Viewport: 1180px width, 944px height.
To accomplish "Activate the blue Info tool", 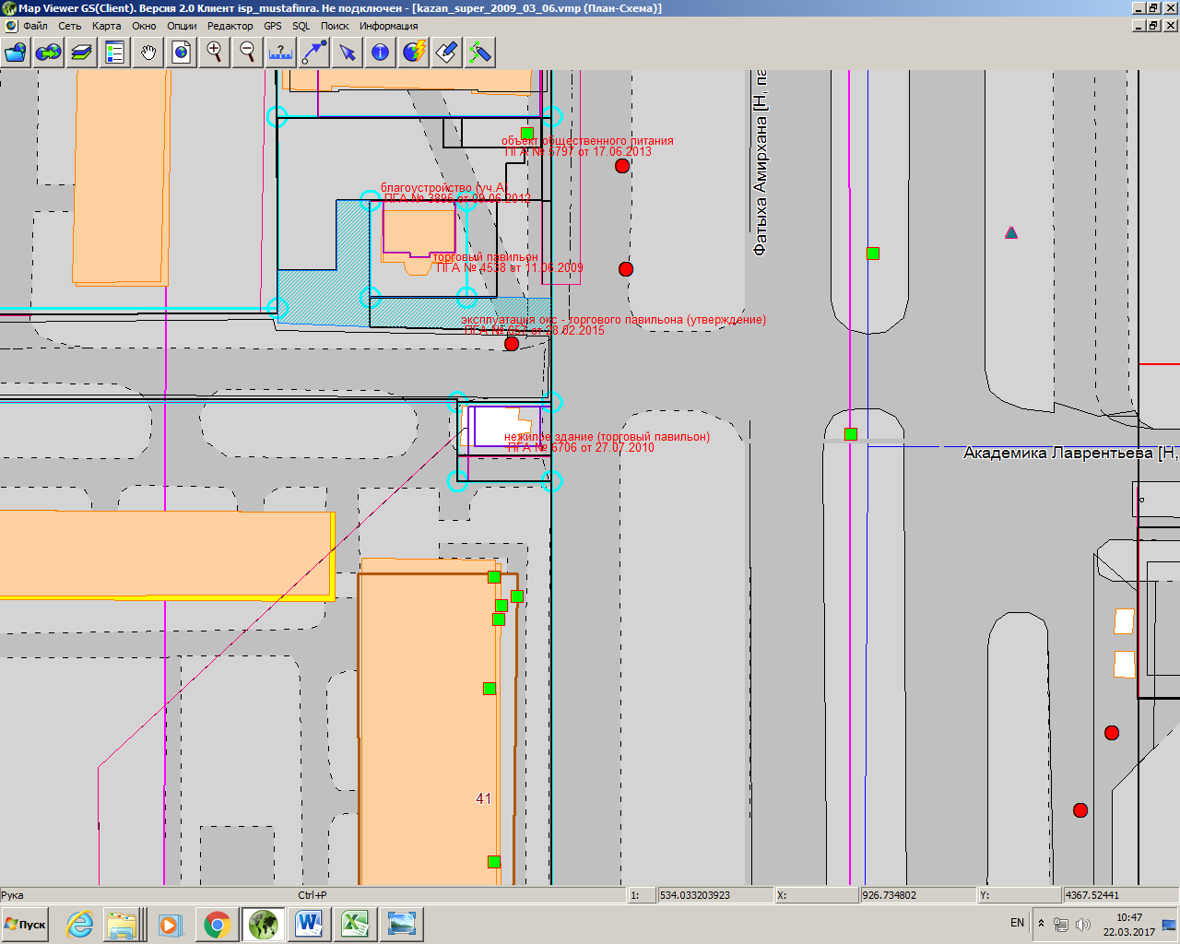I will point(381,53).
